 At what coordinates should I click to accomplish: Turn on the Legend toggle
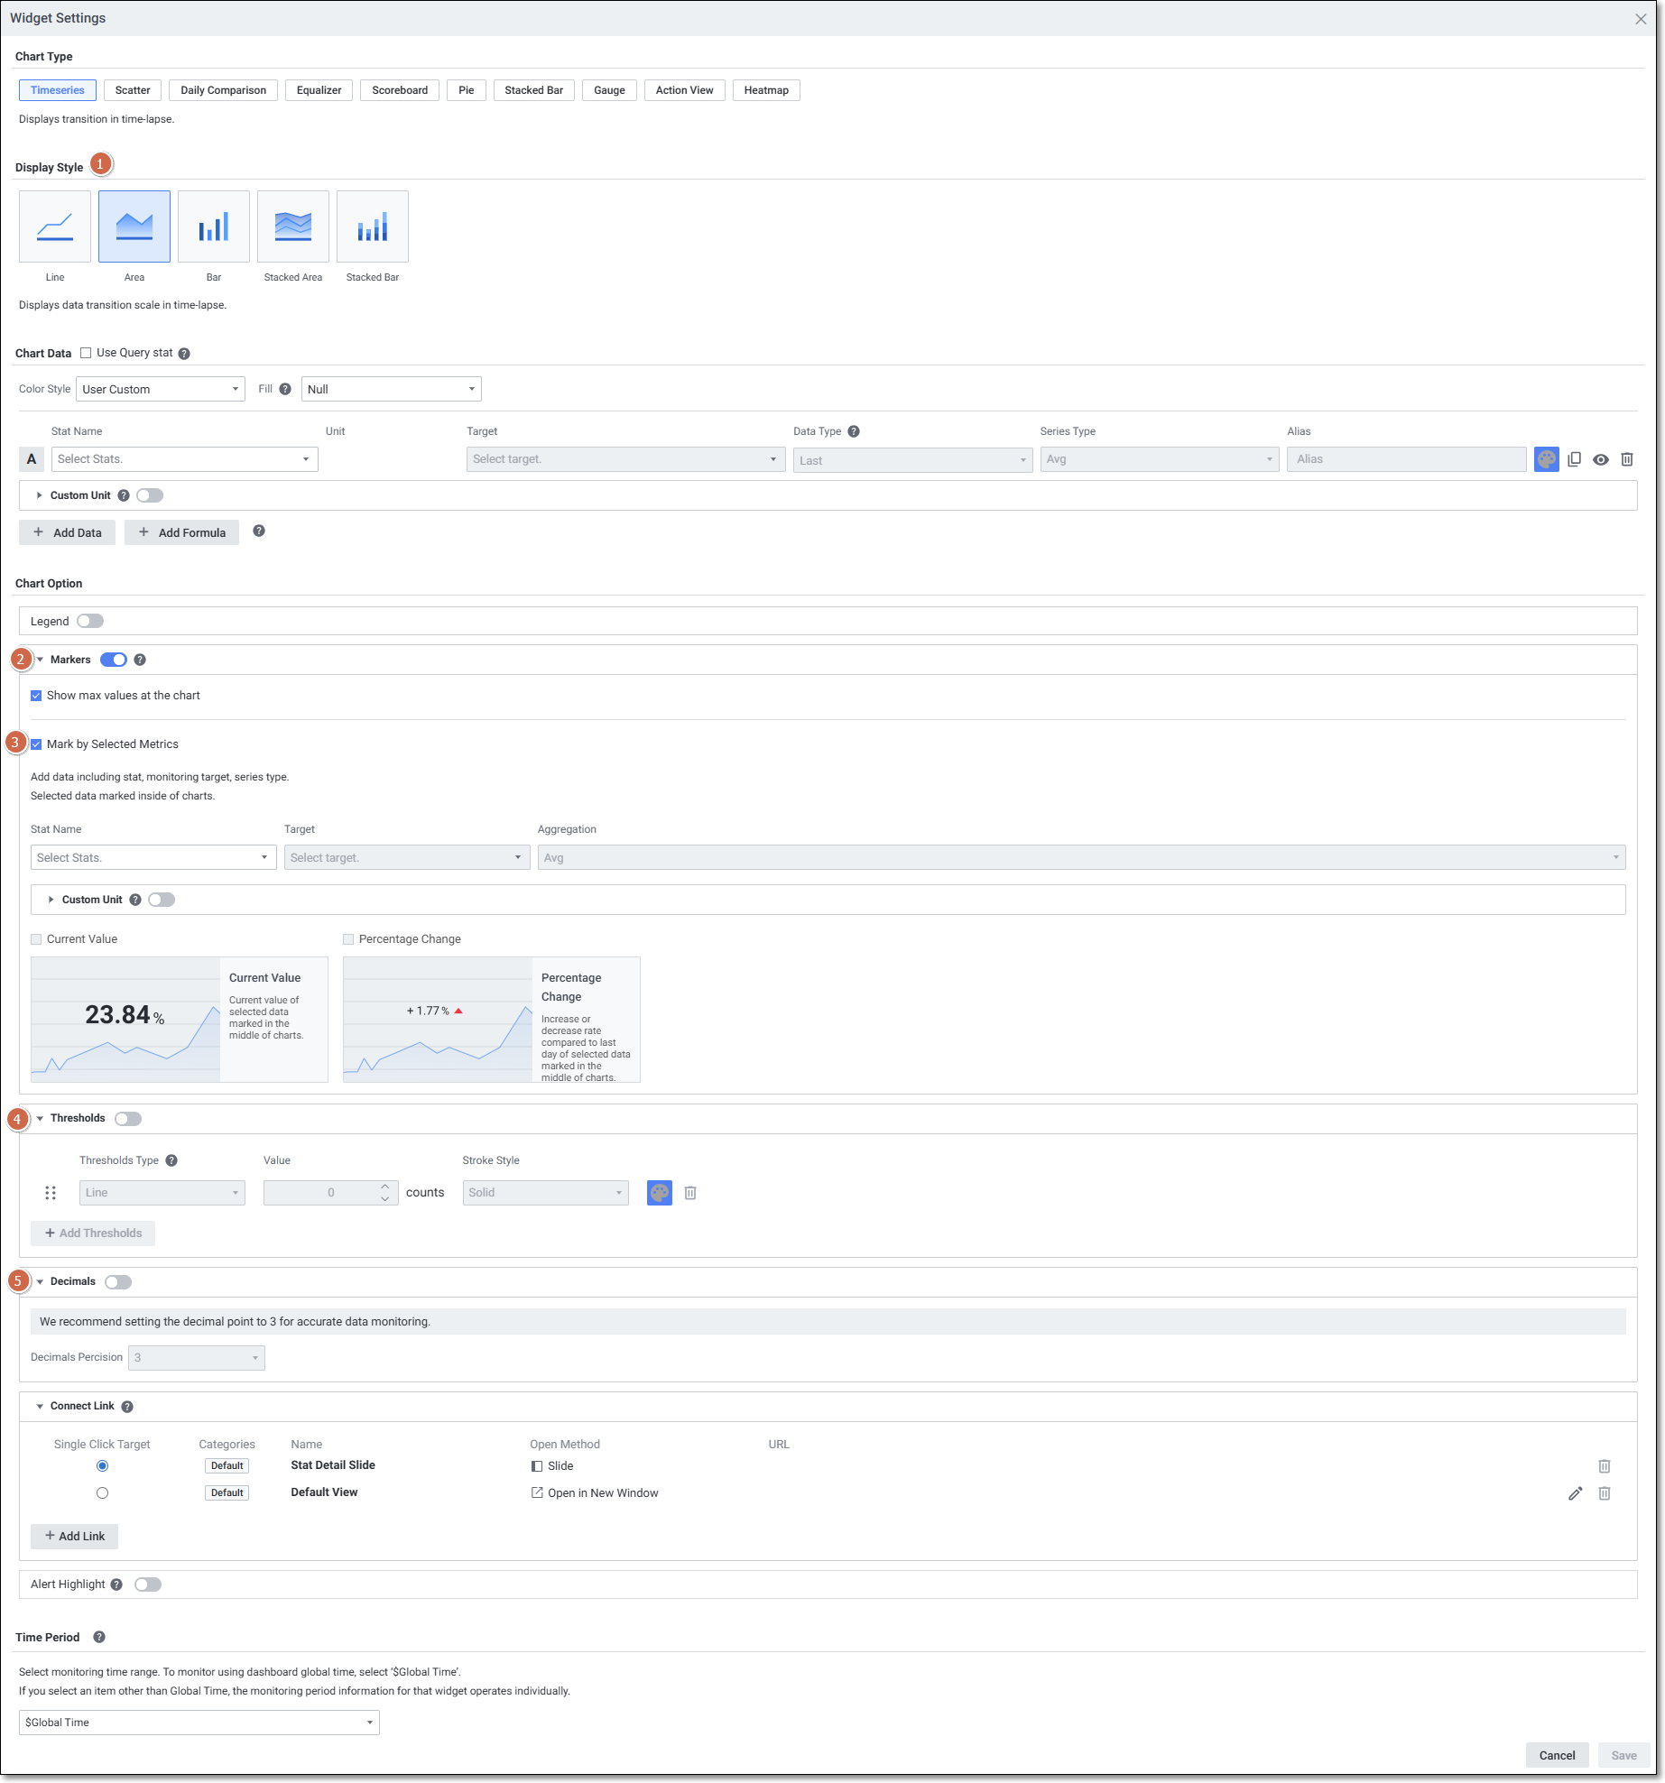click(x=90, y=621)
